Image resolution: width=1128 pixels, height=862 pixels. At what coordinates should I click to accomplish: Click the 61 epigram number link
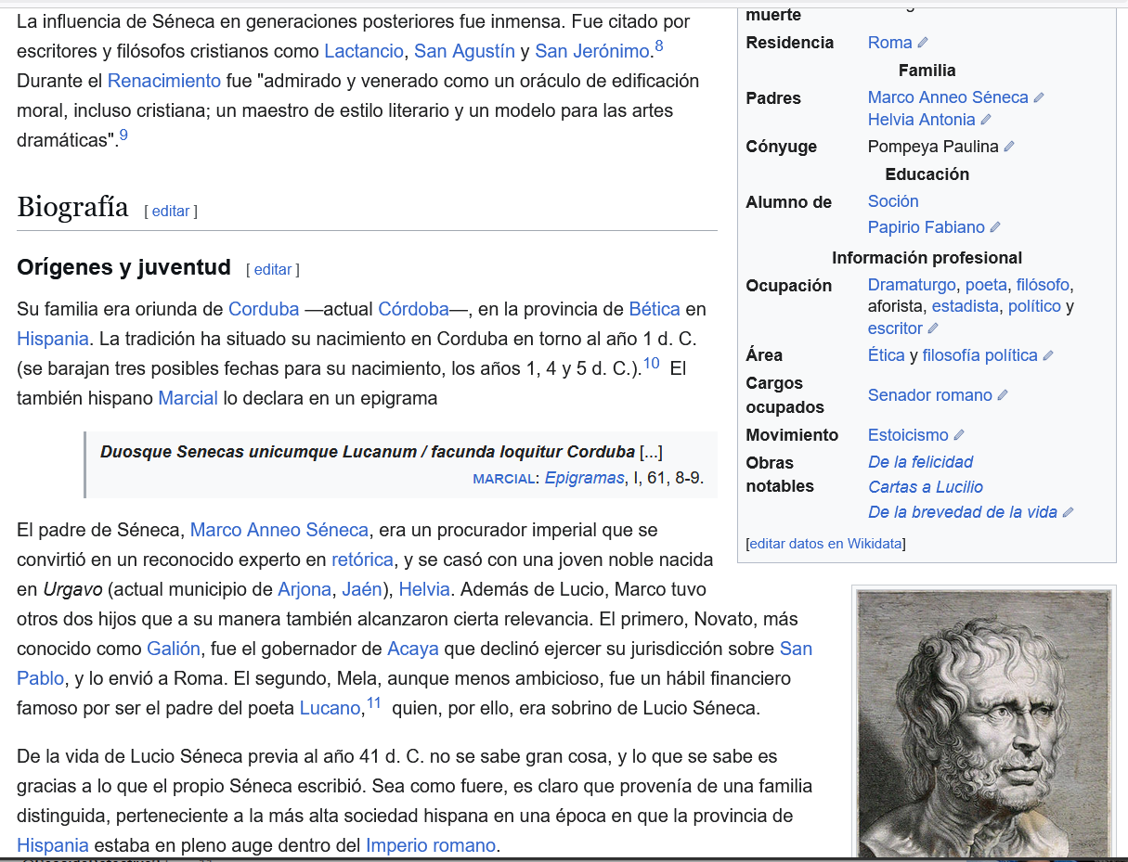click(657, 478)
